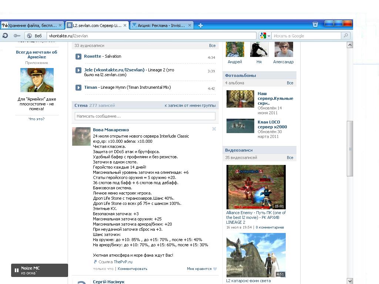The width and height of the screenshot is (379, 284).
Task: Click the heart icon next to Мне нравится
Action: [215, 269]
